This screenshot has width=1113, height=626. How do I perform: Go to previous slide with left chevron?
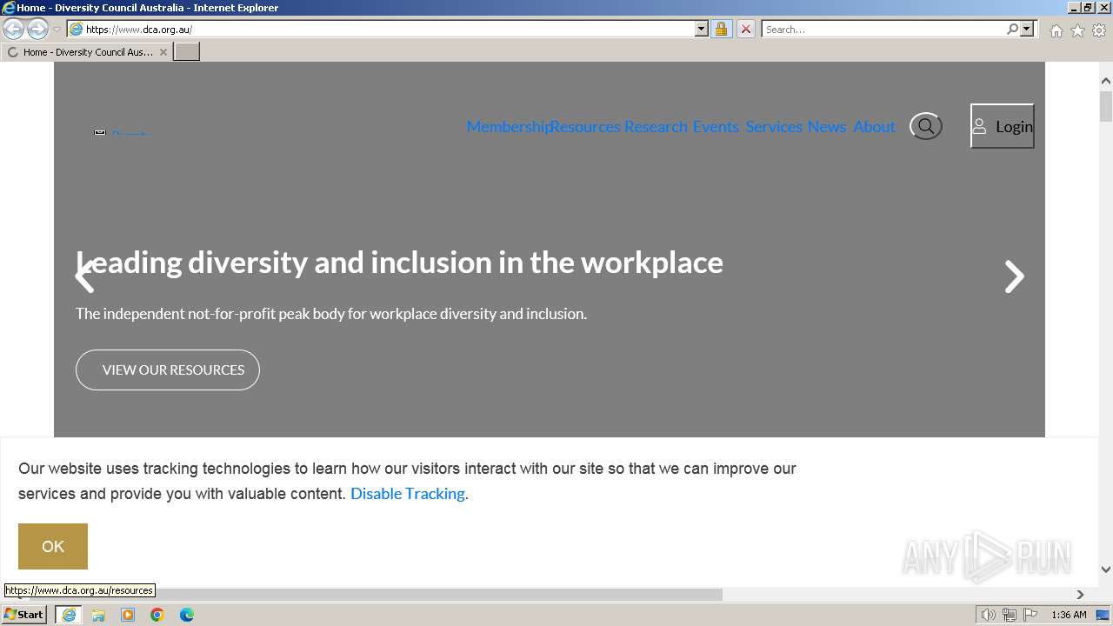coord(84,276)
